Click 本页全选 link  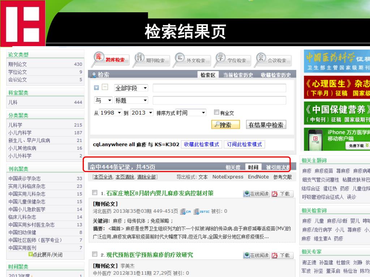[103, 177]
